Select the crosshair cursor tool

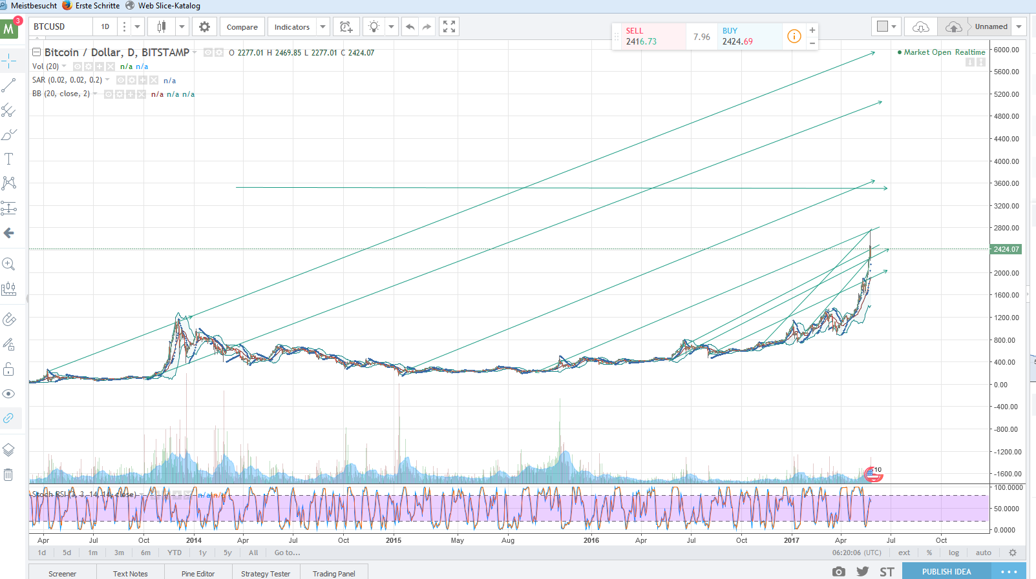tap(9, 62)
